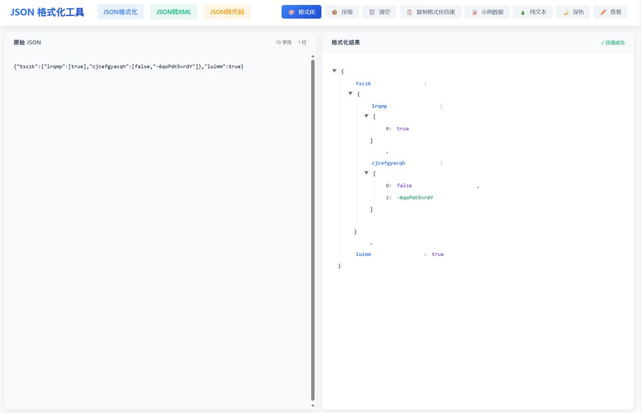The height and width of the screenshot is (413, 641).
Task: Click the pencil icon beside 查看
Action: coord(603,12)
